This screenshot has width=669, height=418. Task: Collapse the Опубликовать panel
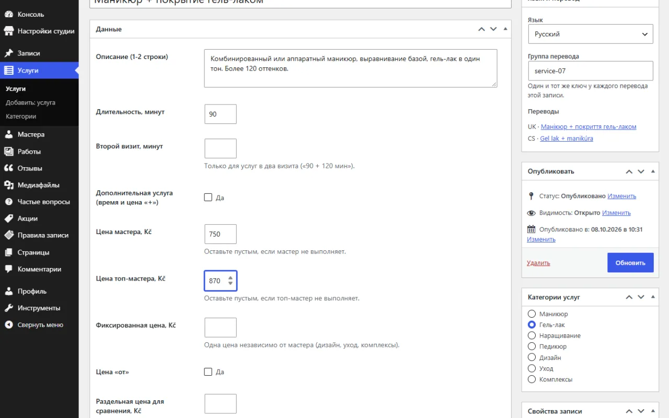pyautogui.click(x=653, y=171)
